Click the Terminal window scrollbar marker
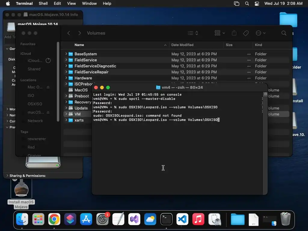The height and width of the screenshot is (231, 308). (x=265, y=94)
